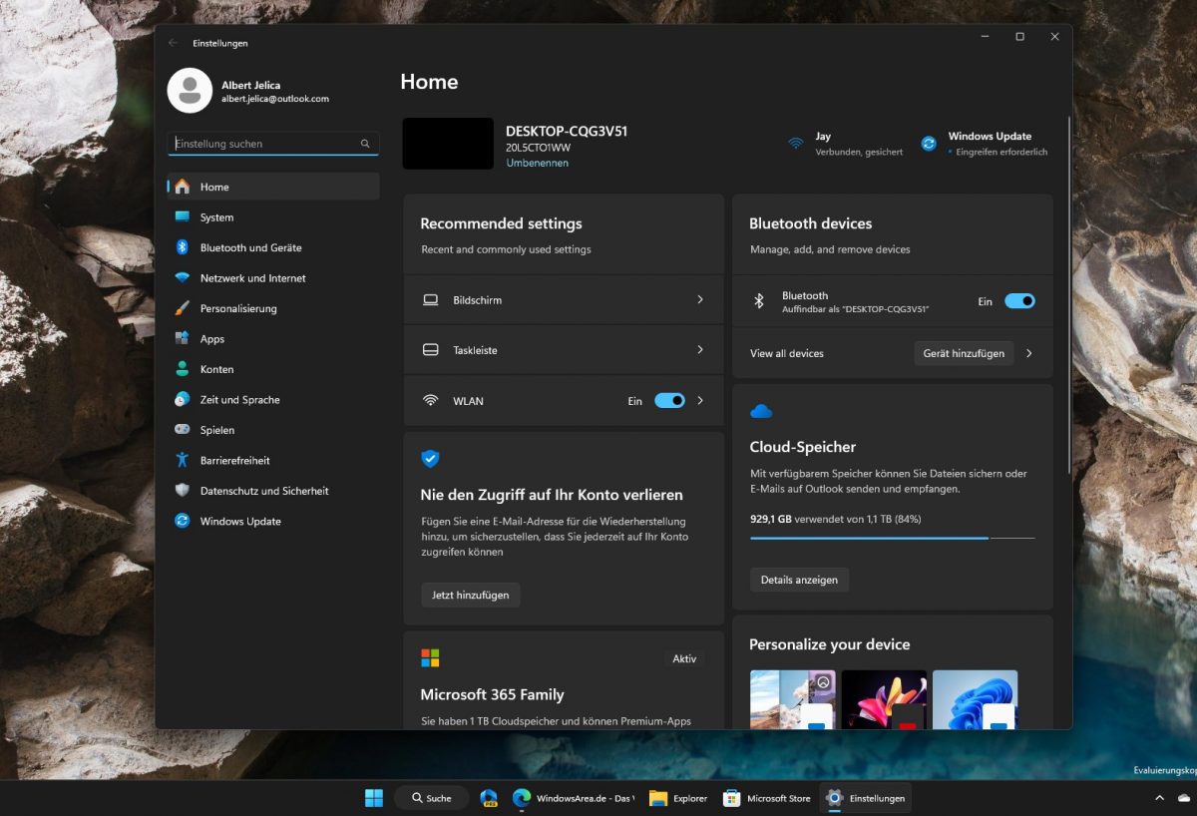Go to Personalisierung settings

(x=236, y=308)
